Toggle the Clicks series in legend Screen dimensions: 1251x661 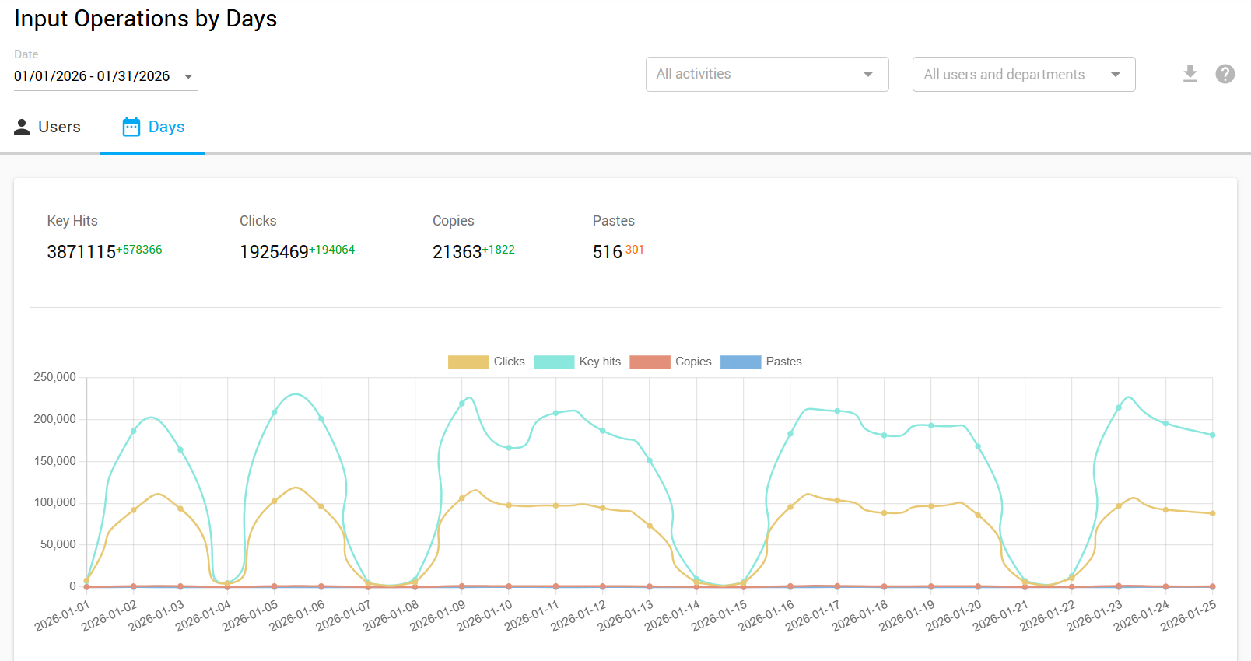pos(509,362)
